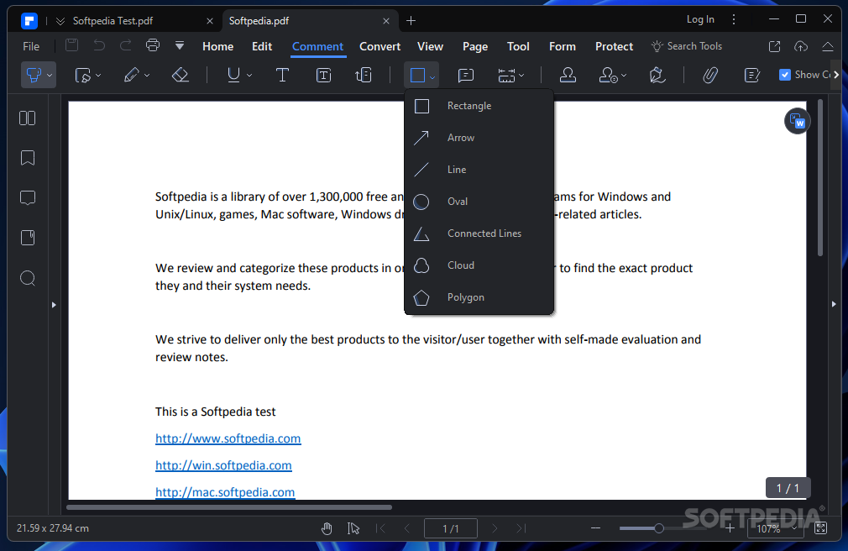
Task: Select the stamp tool
Action: click(x=568, y=76)
